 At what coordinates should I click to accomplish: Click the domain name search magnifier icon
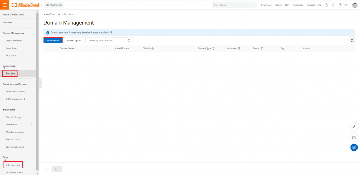(129, 41)
